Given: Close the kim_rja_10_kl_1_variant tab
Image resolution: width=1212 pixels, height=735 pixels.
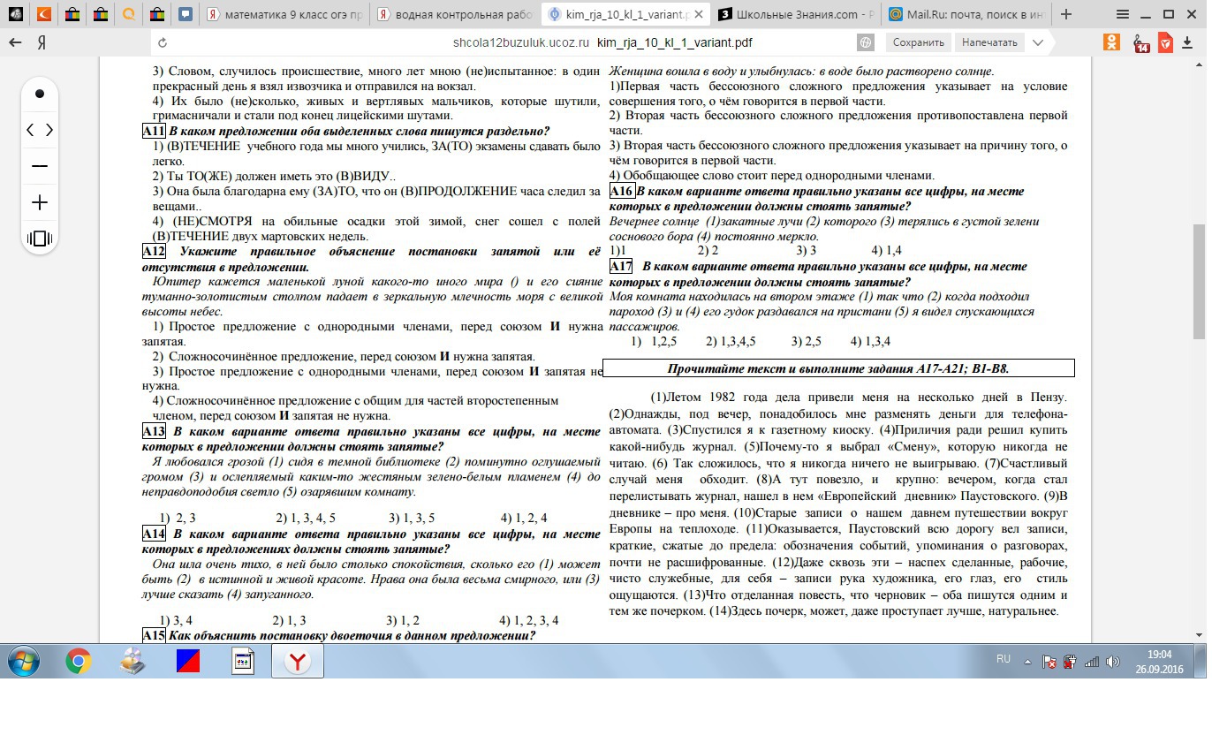Looking at the screenshot, I should pos(698,14).
